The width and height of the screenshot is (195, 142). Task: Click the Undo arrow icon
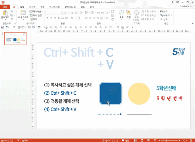tap(7, 27)
